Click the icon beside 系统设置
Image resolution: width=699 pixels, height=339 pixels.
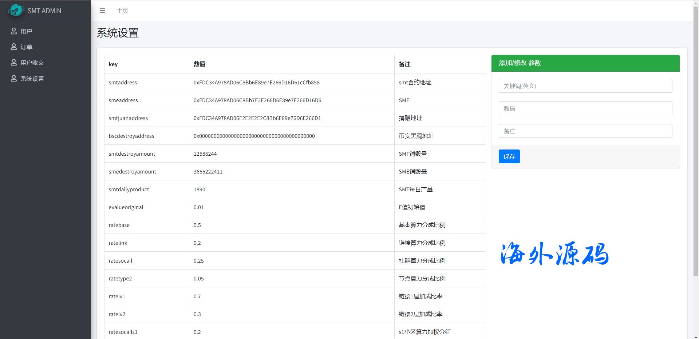(14, 79)
